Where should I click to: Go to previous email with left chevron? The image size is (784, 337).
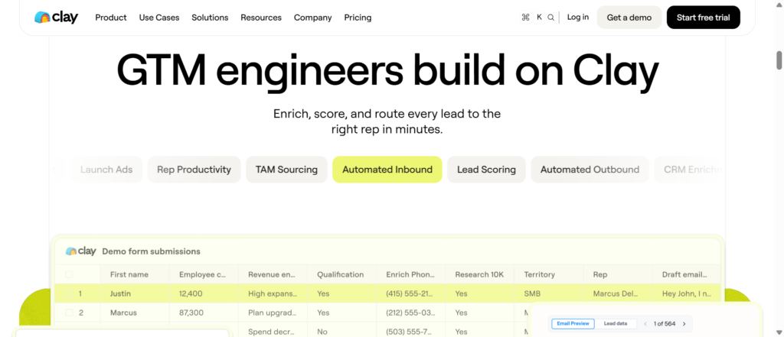(645, 324)
